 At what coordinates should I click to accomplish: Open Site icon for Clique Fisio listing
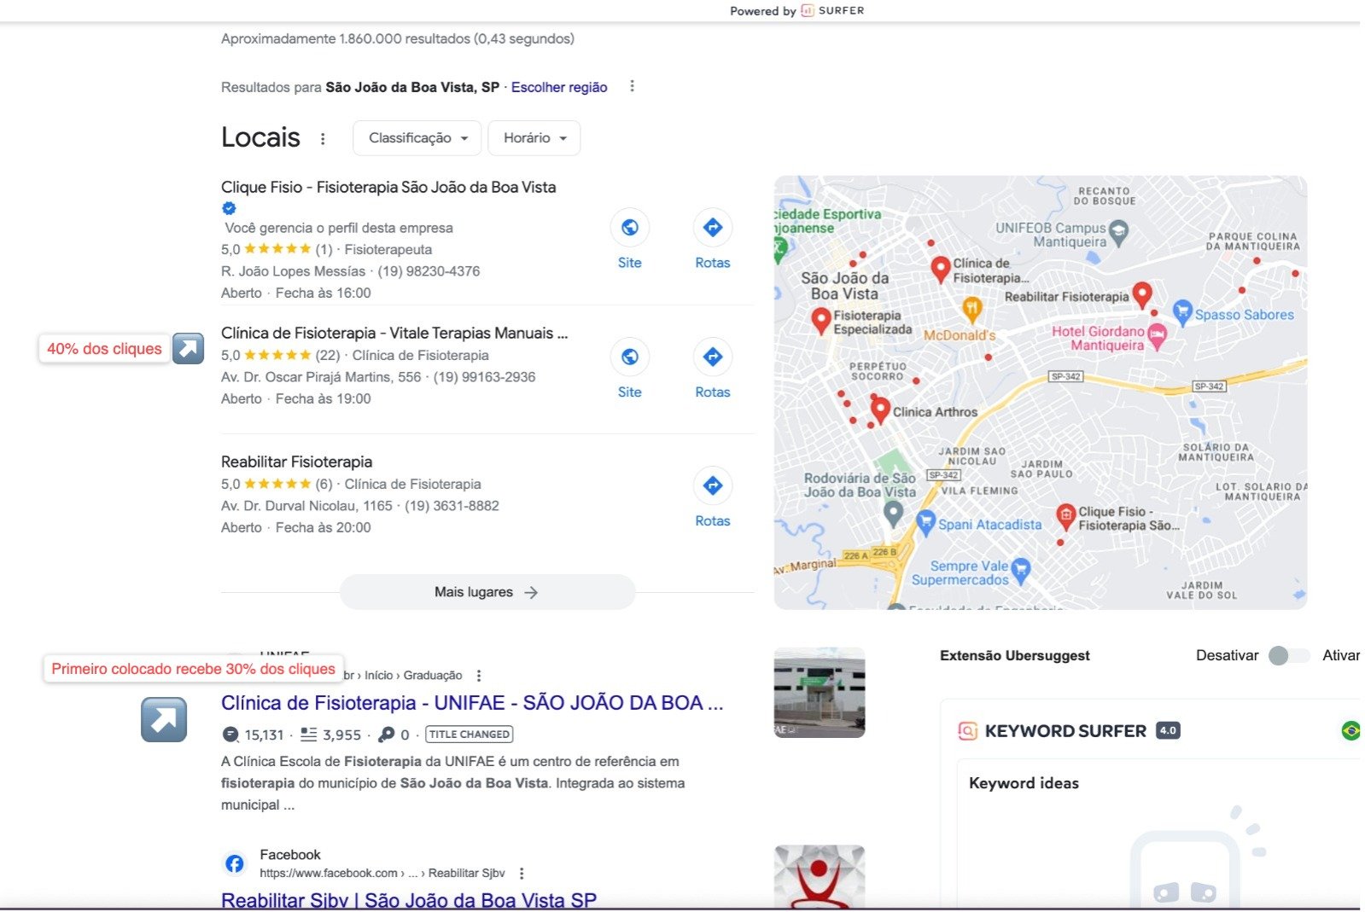(x=629, y=228)
